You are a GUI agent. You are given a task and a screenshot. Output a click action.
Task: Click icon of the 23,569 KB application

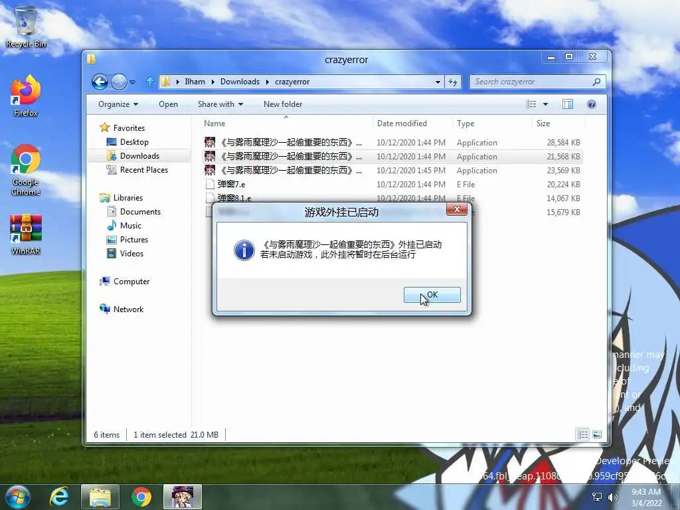210,170
